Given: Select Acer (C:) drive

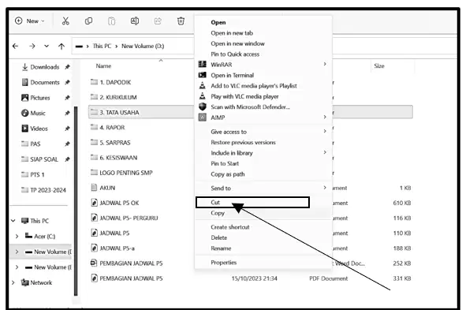Looking at the screenshot, I should tap(40, 236).
